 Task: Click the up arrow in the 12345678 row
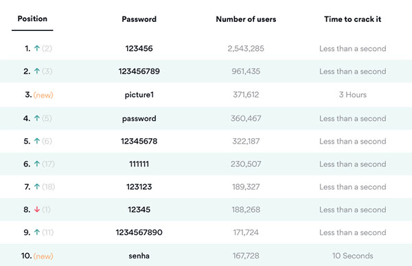(37, 141)
